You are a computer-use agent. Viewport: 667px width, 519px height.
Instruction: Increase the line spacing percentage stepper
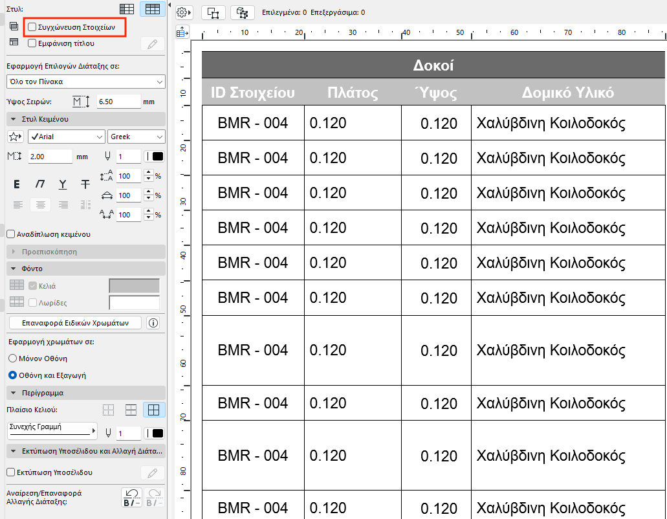[x=148, y=173]
